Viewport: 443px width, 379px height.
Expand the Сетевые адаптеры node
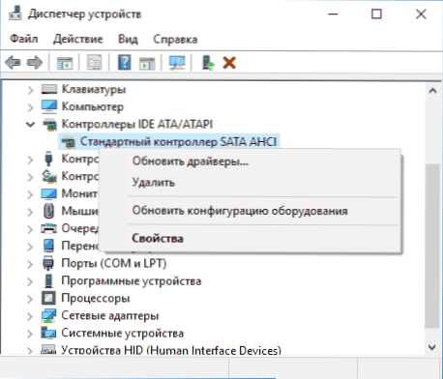[x=30, y=316]
